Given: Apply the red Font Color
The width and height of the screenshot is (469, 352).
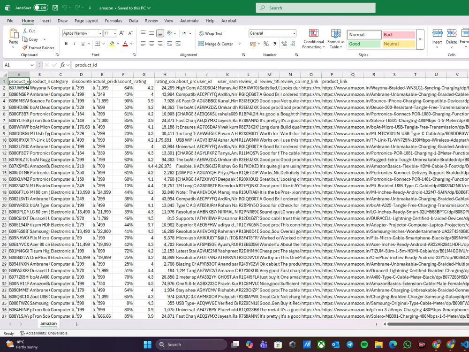Looking at the screenshot, I should (125, 44).
